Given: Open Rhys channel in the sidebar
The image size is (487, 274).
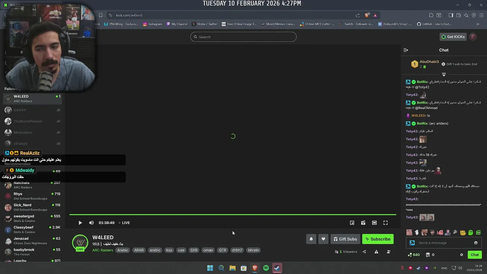Looking at the screenshot, I should 32,196.
